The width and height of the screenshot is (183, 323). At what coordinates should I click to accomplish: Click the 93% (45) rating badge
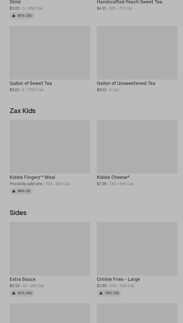[22, 293]
